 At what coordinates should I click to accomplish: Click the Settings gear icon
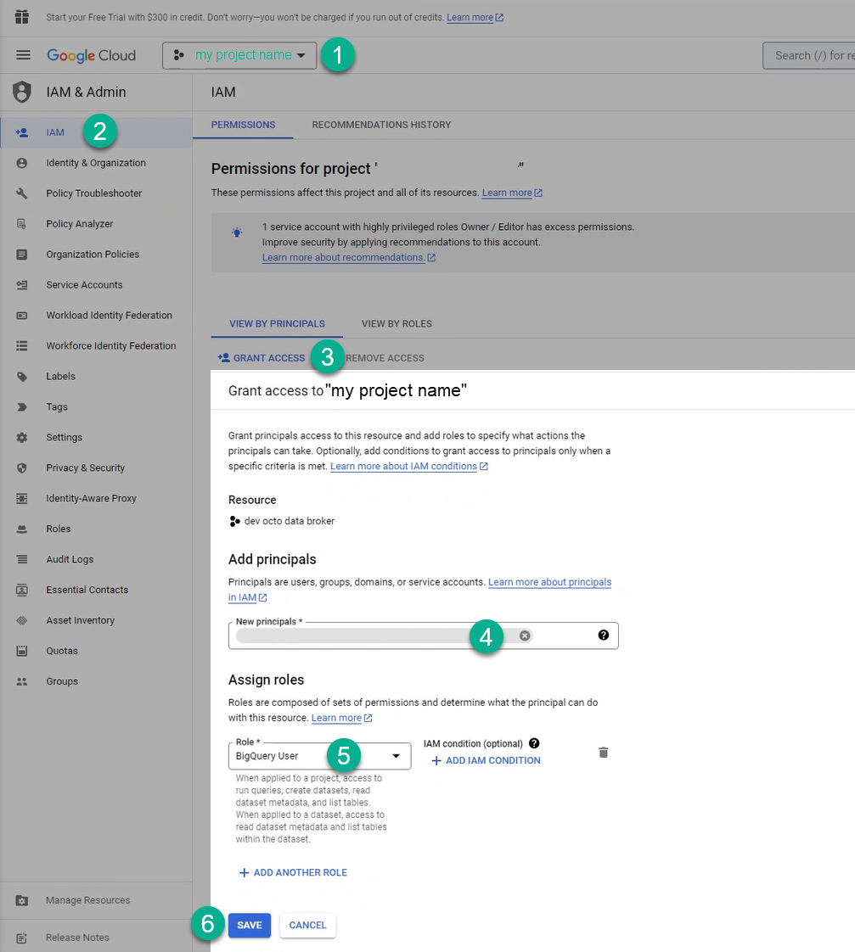[22, 437]
